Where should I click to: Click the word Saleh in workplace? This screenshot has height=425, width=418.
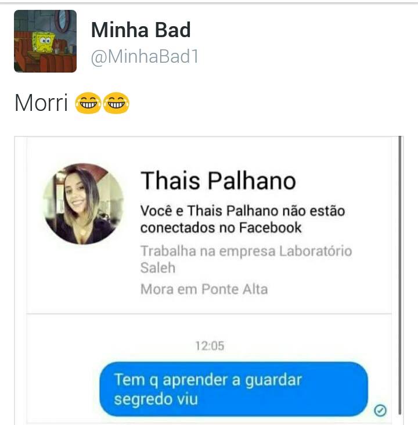pos(158,268)
